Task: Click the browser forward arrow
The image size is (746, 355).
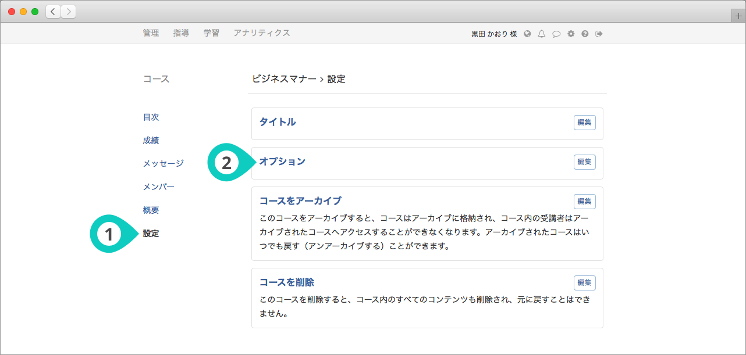Action: point(68,12)
